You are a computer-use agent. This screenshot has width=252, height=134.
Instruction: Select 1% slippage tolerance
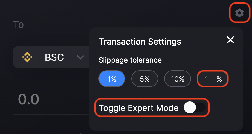(x=112, y=79)
